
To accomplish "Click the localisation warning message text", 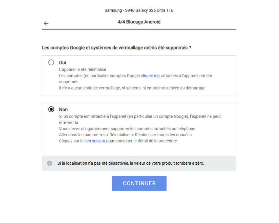I will tap(131, 163).
